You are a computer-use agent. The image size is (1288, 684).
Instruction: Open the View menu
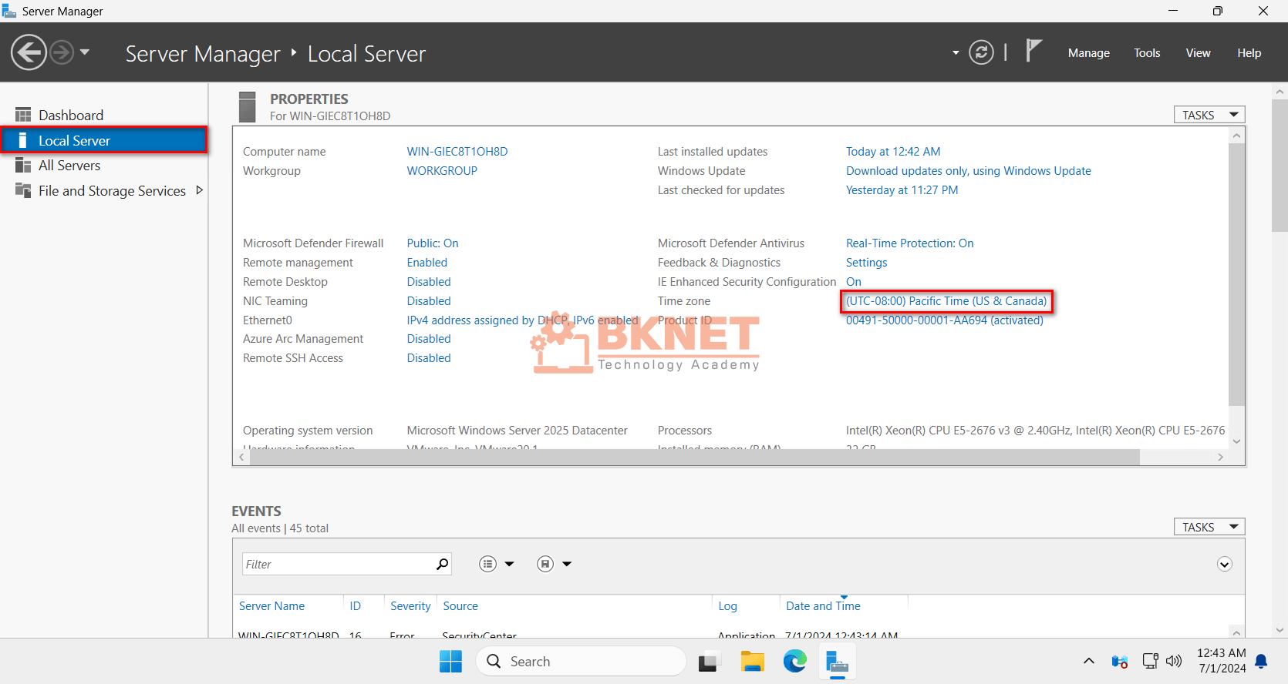[x=1198, y=53]
